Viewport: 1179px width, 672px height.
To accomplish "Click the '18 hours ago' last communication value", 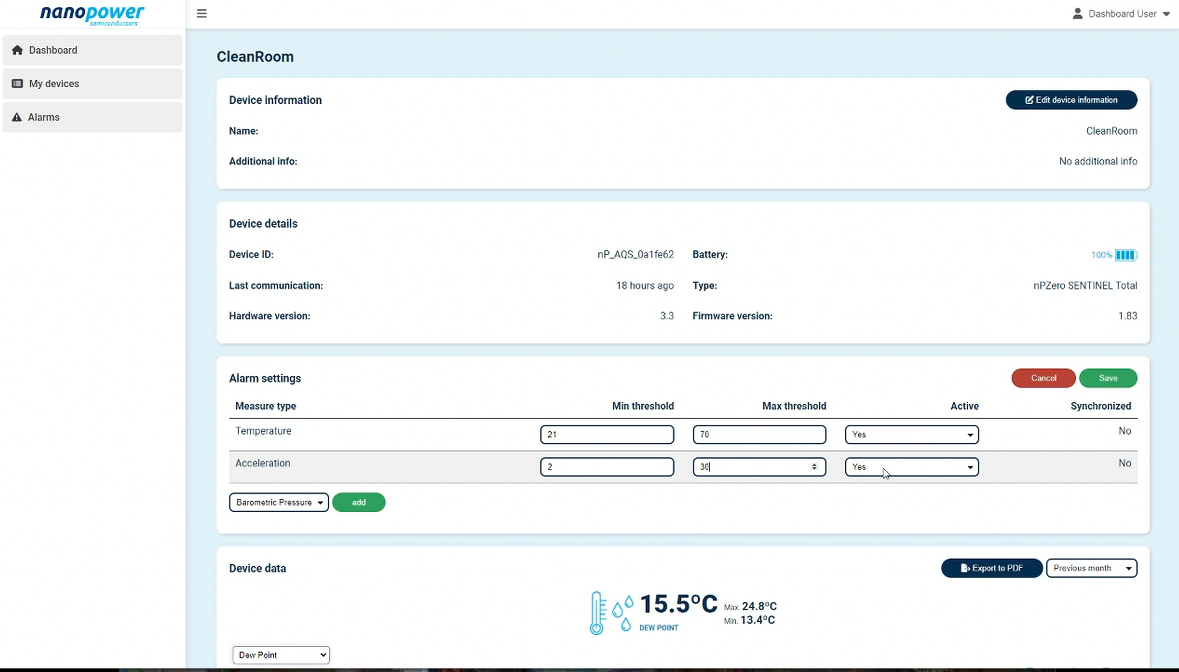I will pos(645,286).
